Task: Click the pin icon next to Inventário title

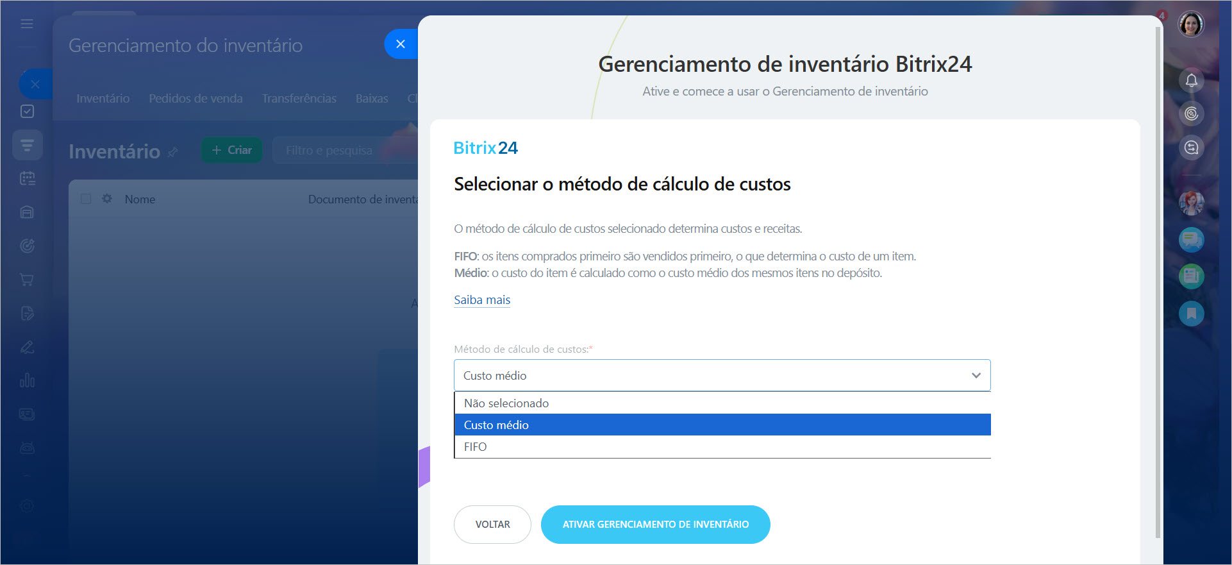Action: [172, 153]
